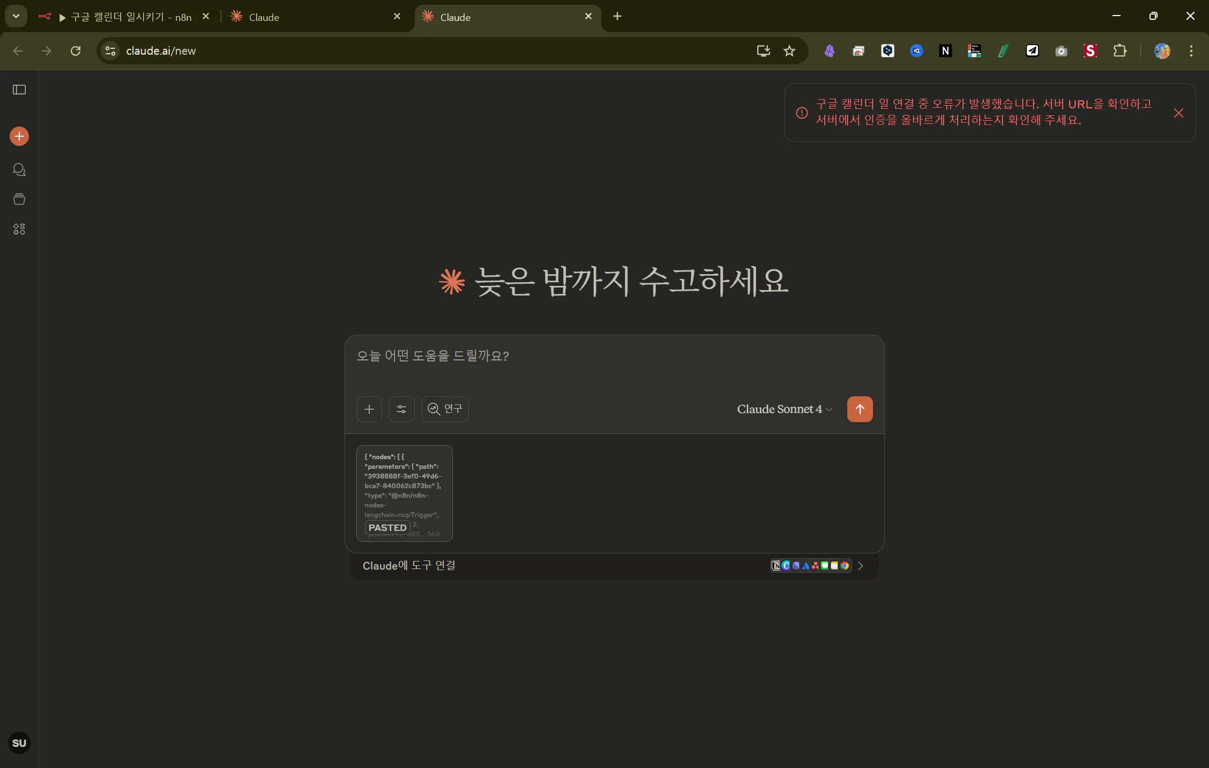
Task: Click the Notion connector icon in tools row
Action: point(777,566)
